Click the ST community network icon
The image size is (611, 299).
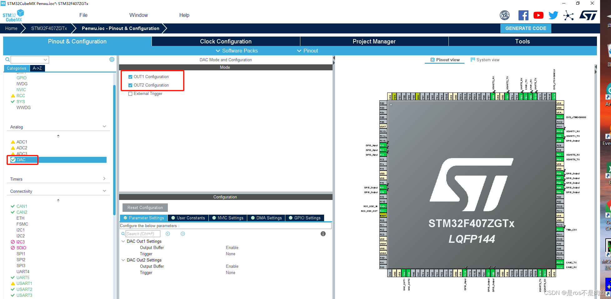[x=568, y=15]
